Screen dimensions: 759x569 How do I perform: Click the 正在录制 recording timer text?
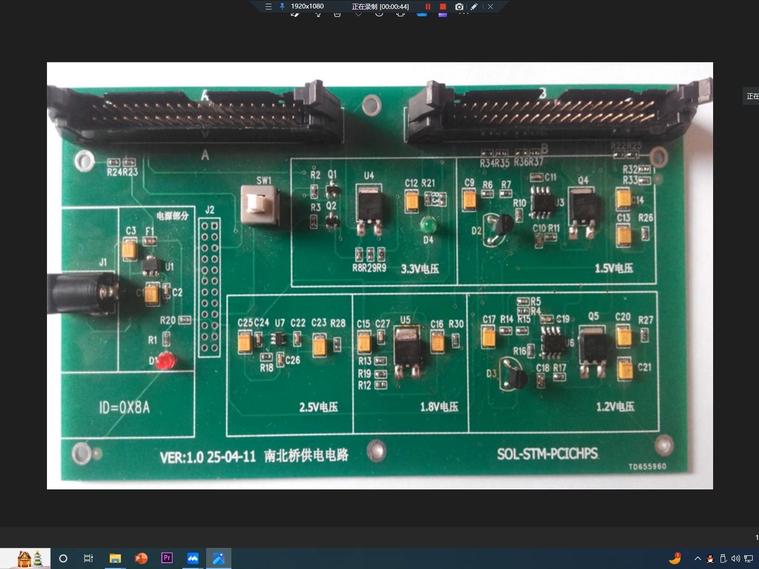click(x=380, y=6)
